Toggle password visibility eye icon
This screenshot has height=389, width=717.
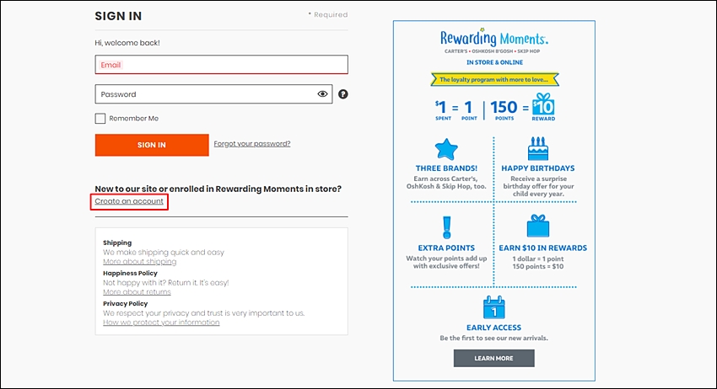point(322,94)
